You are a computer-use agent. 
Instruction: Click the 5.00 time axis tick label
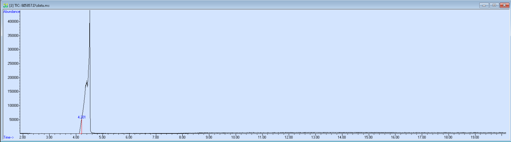tap(102, 137)
